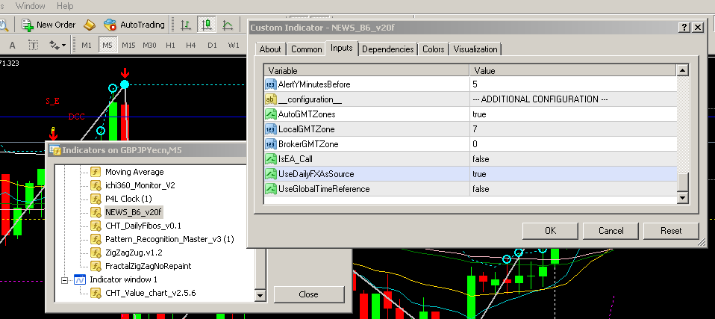Image resolution: width=715 pixels, height=319 pixels.
Task: Click the LocalGMTZone integer icon
Action: click(271, 129)
